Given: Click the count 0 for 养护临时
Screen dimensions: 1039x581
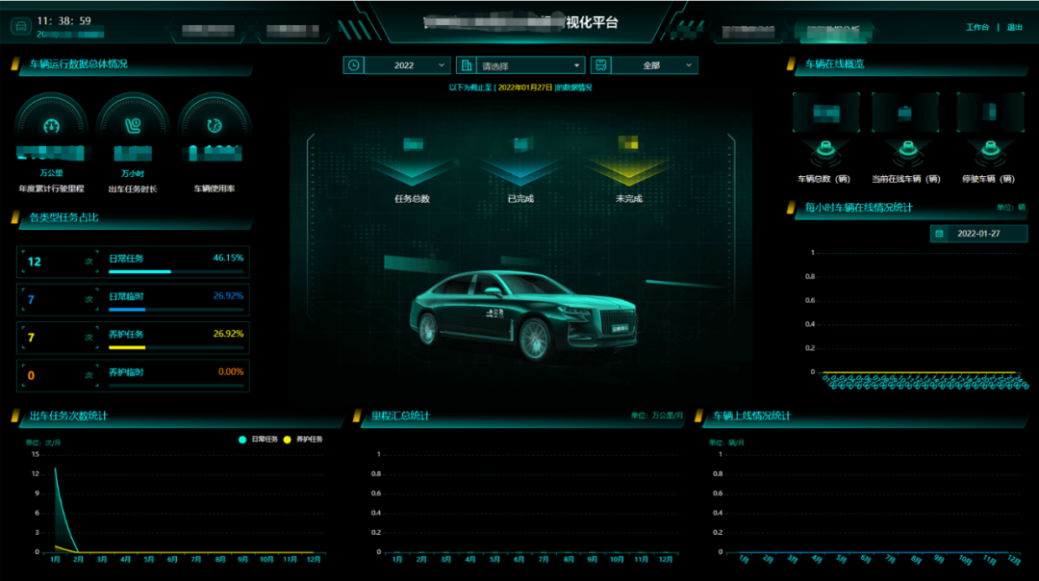Looking at the screenshot, I should click(31, 375).
